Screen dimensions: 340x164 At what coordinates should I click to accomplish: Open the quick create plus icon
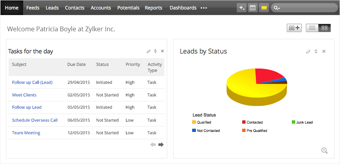coord(241,8)
